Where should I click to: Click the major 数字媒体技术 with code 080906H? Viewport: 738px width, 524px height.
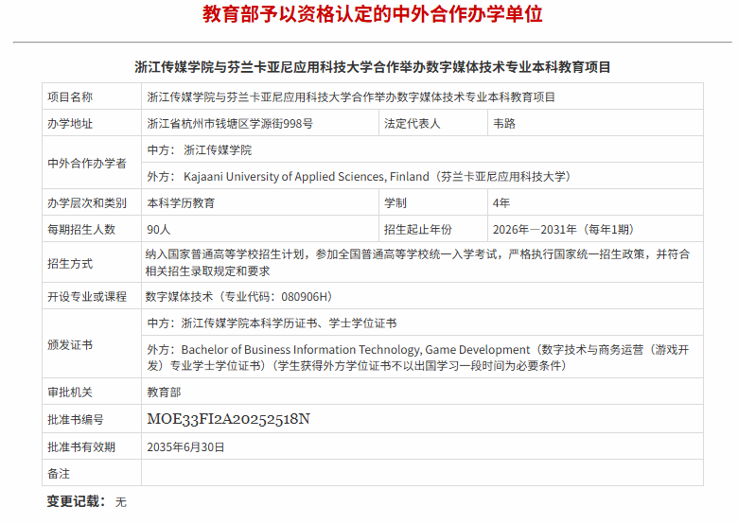238,296
